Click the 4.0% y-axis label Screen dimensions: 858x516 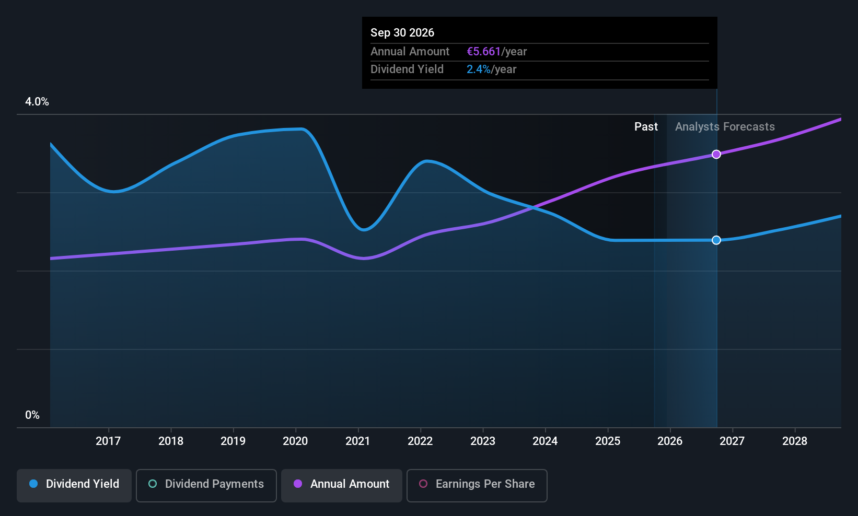pos(37,102)
